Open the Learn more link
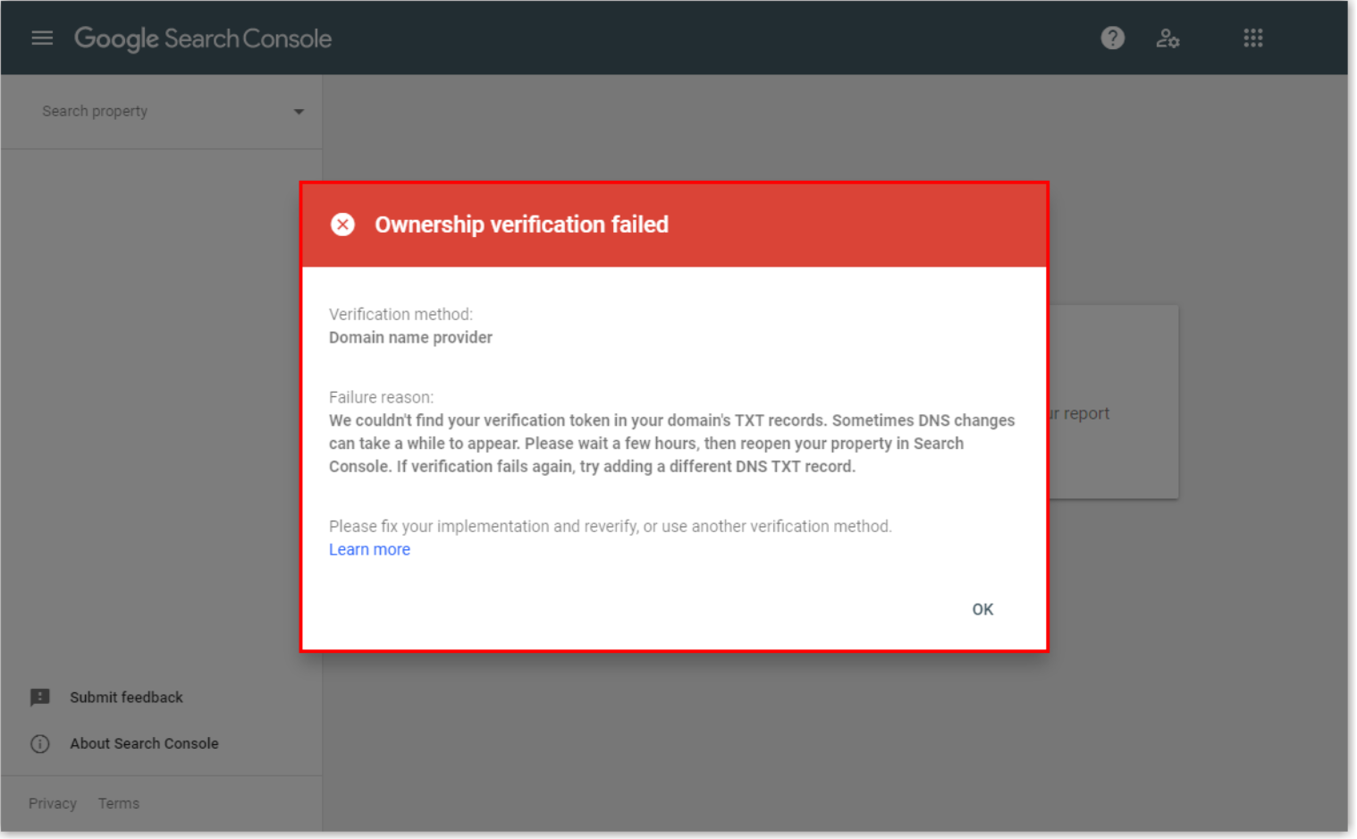1357x839 pixels. pos(369,549)
